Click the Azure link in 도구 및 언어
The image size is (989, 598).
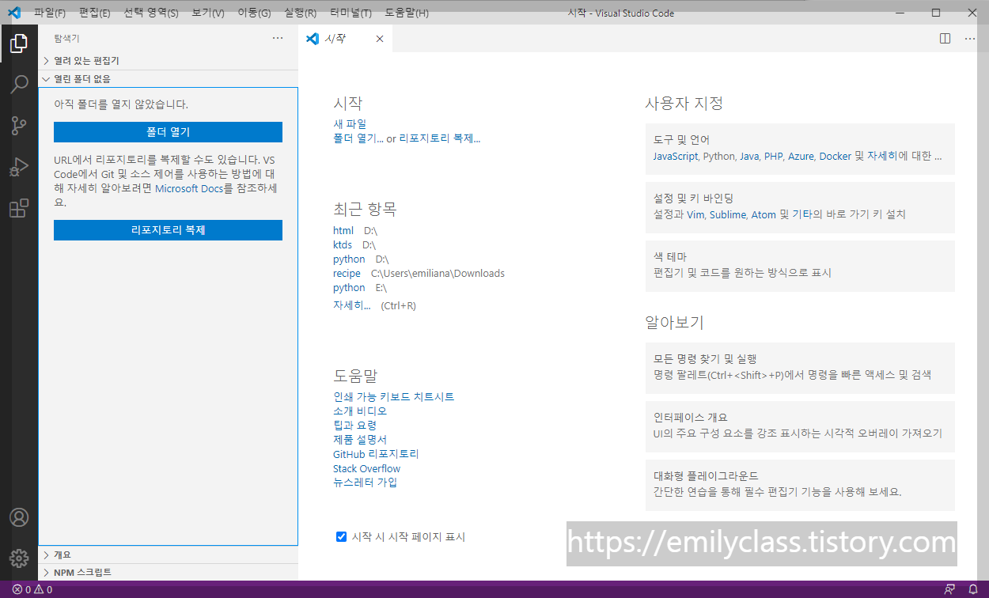click(x=801, y=156)
